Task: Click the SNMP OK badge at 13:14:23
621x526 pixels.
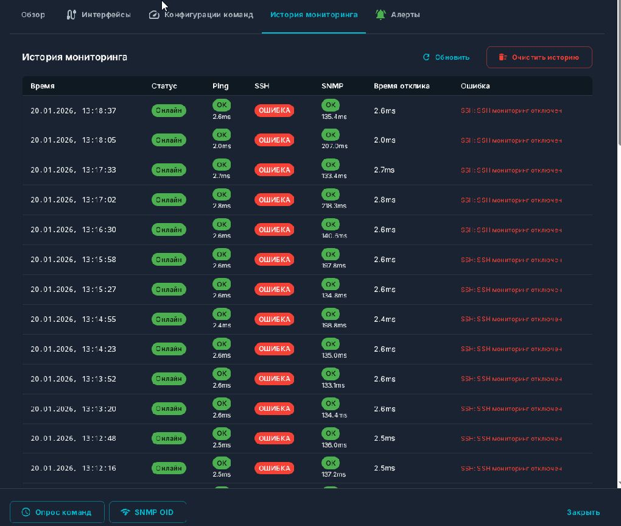Action: coord(331,344)
